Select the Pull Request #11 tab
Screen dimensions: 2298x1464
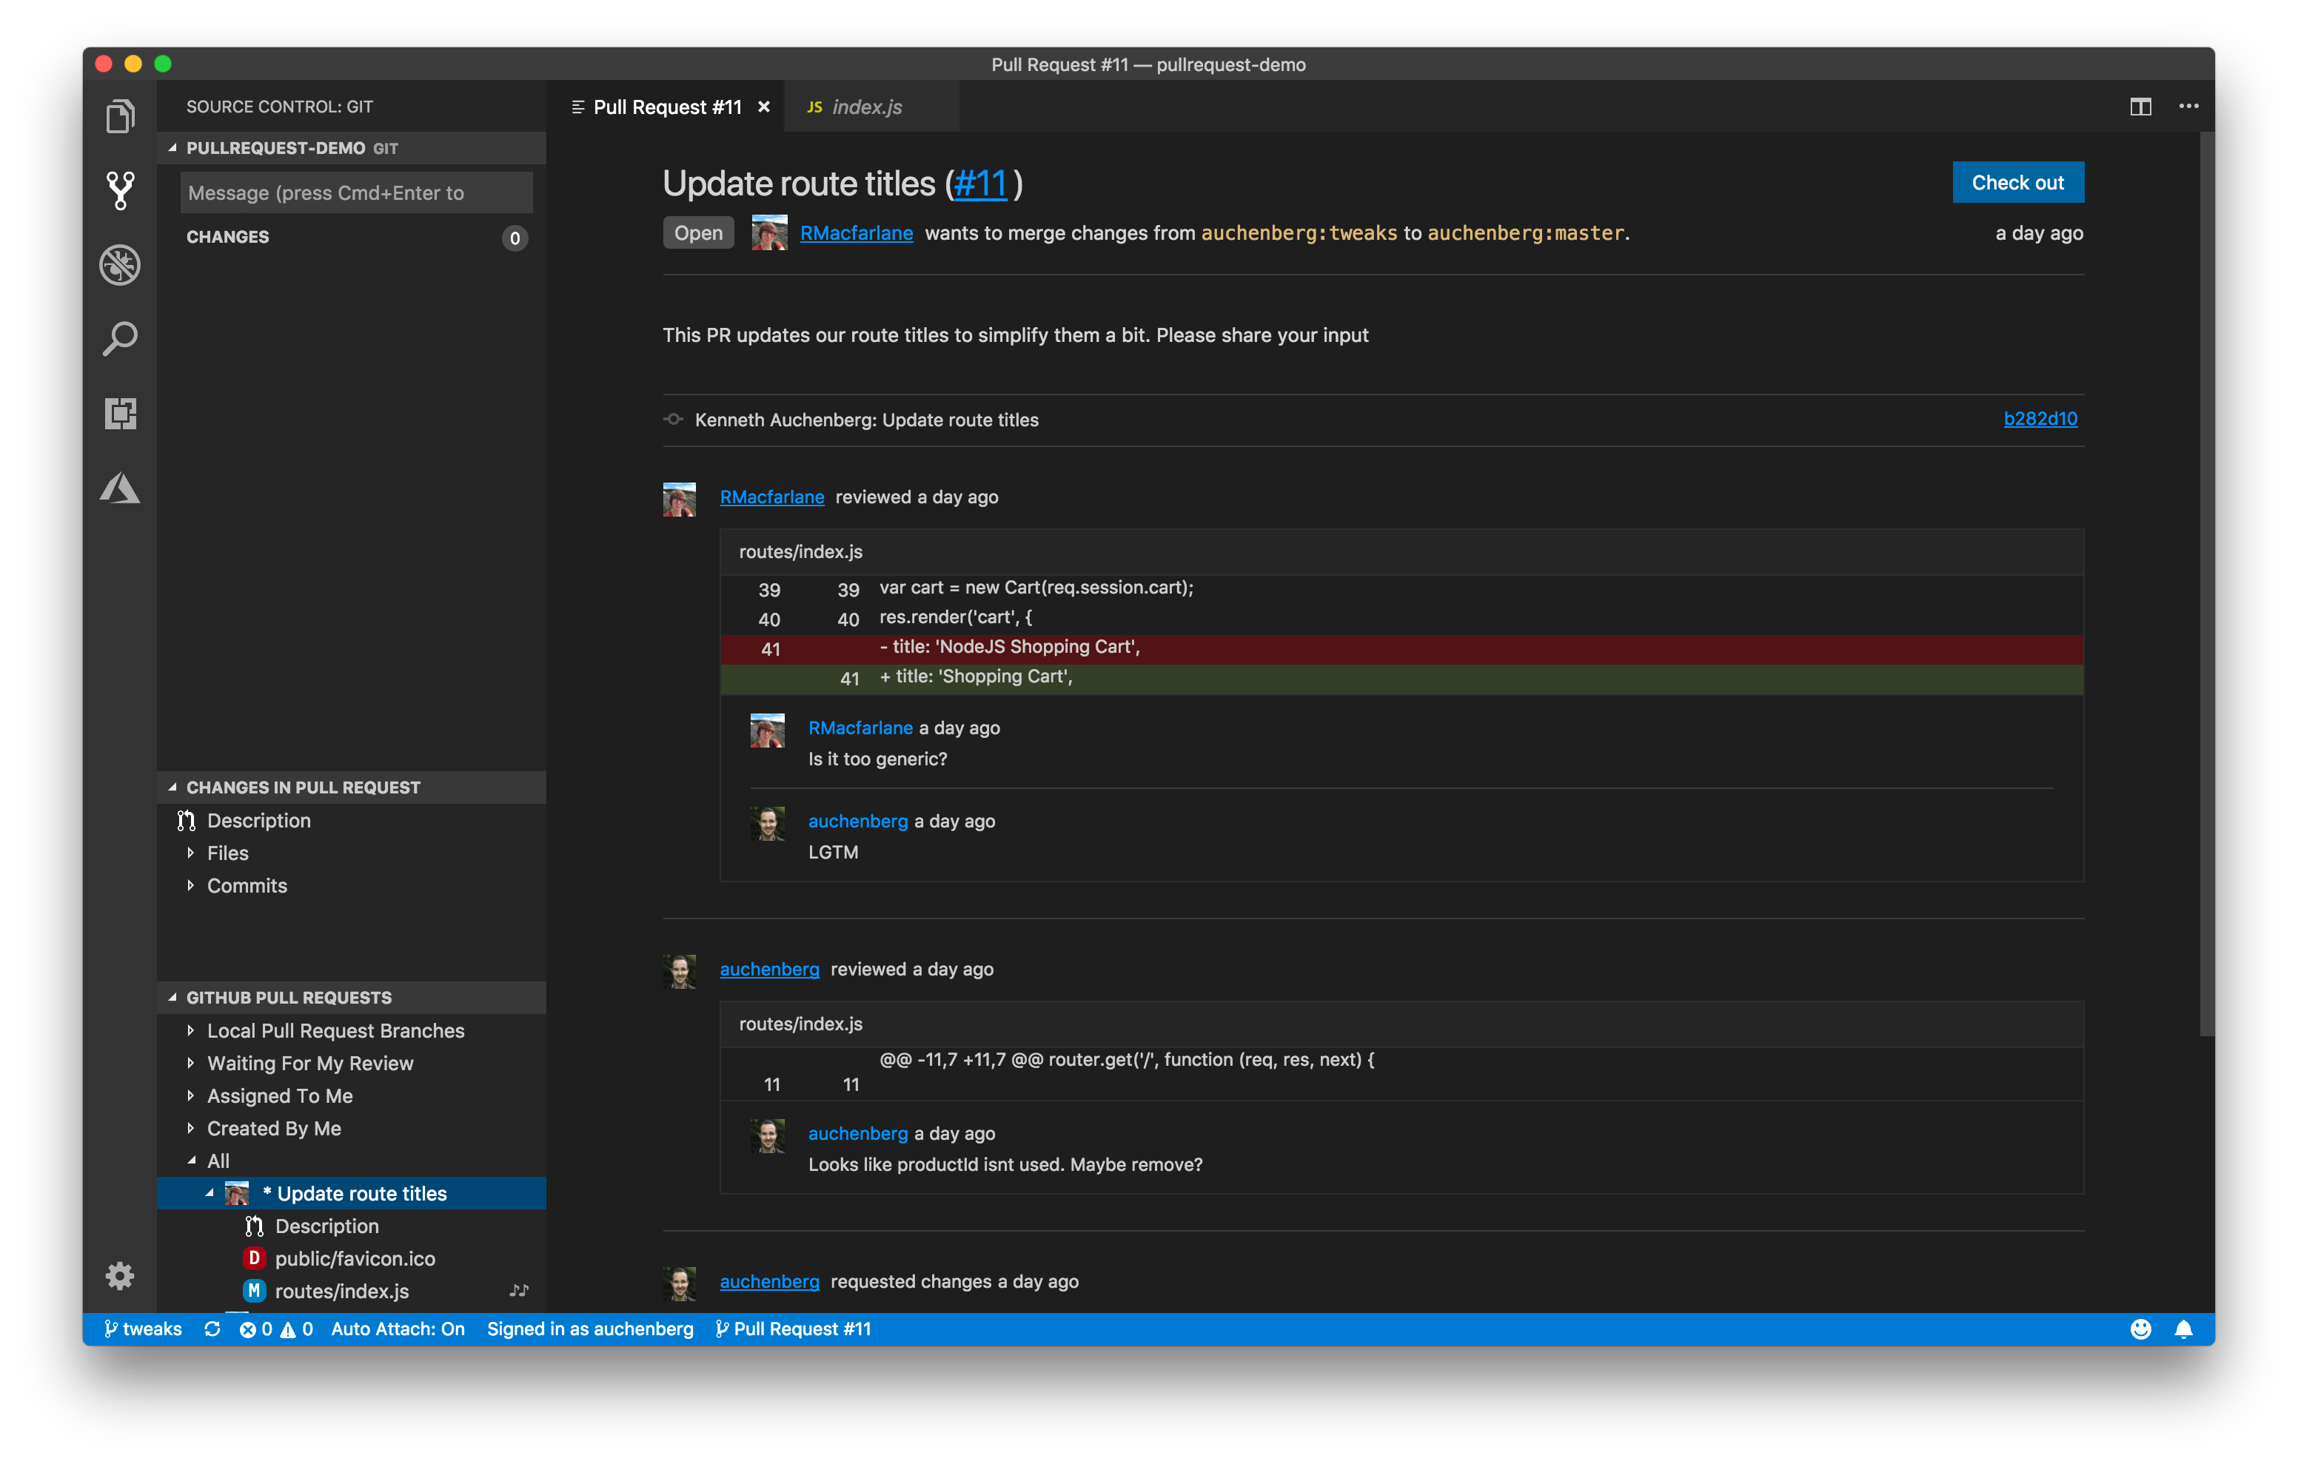click(x=666, y=106)
